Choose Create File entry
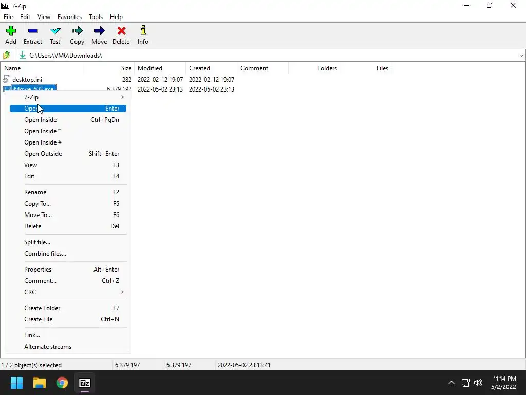 (x=68, y=319)
